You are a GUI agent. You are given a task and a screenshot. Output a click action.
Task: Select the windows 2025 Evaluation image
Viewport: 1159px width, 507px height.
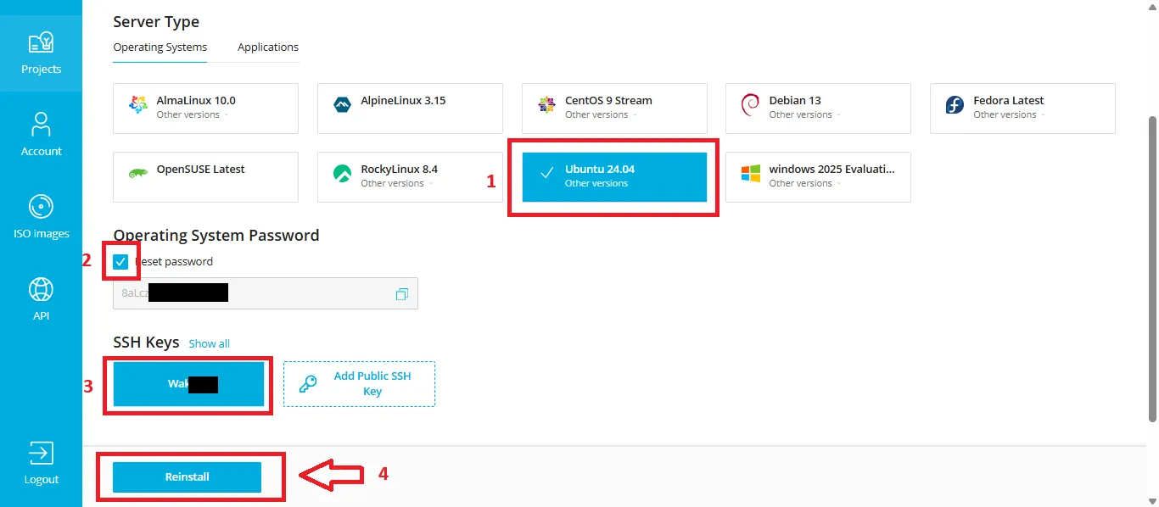tap(817, 176)
